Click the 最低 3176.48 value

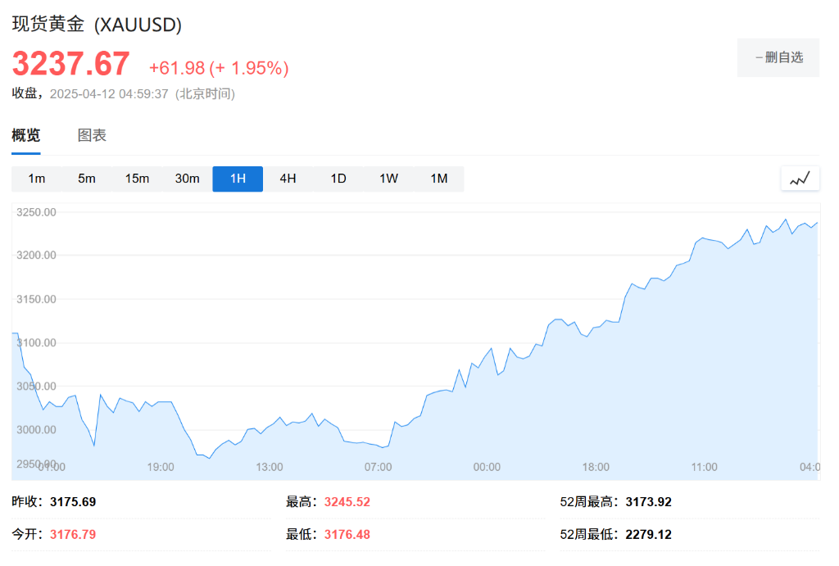click(x=347, y=535)
